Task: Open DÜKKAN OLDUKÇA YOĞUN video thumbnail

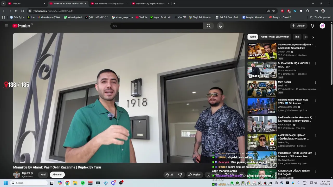Action: (x=262, y=70)
